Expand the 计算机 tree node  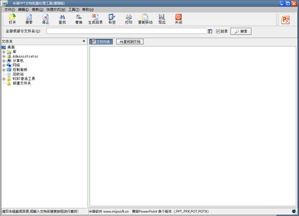(4, 61)
